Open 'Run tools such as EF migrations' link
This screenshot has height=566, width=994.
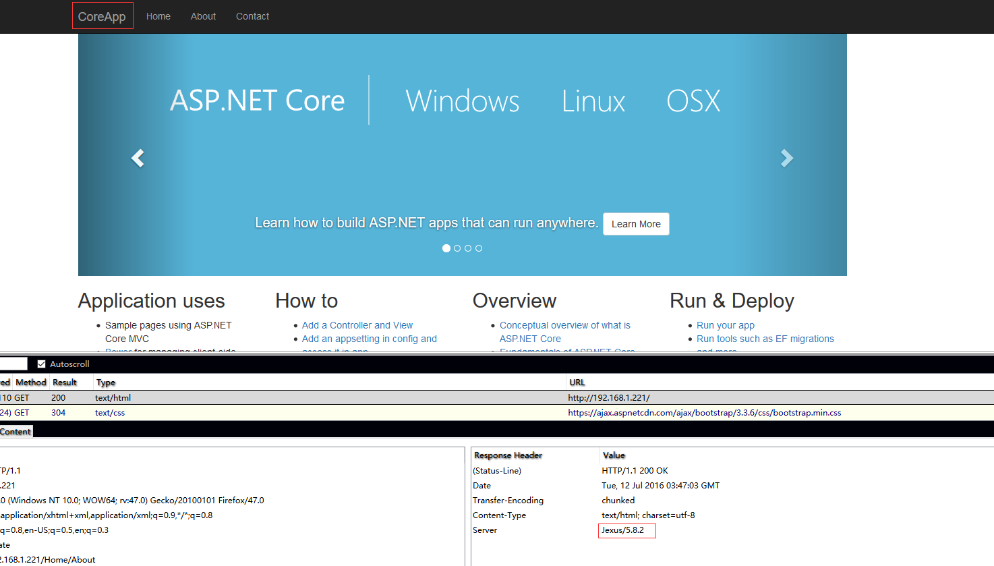coord(765,339)
